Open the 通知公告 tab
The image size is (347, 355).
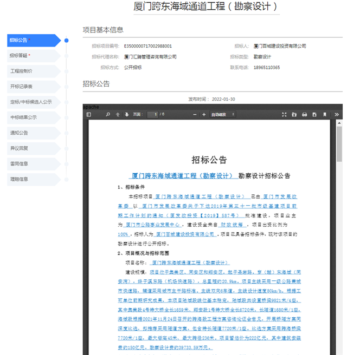(34, 133)
